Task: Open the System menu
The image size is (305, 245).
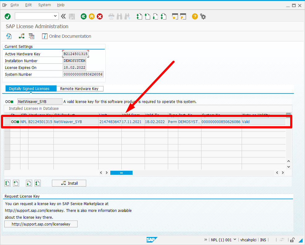Action: (x=44, y=5)
